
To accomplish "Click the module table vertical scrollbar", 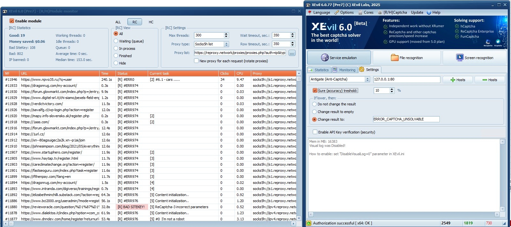I will coord(299,144).
